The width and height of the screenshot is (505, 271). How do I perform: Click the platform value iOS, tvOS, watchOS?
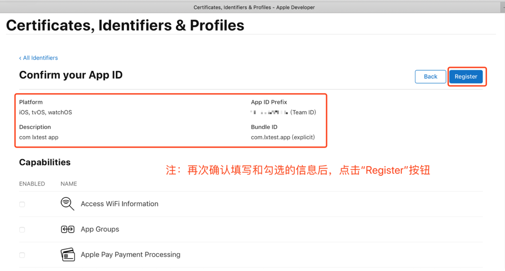(x=46, y=112)
